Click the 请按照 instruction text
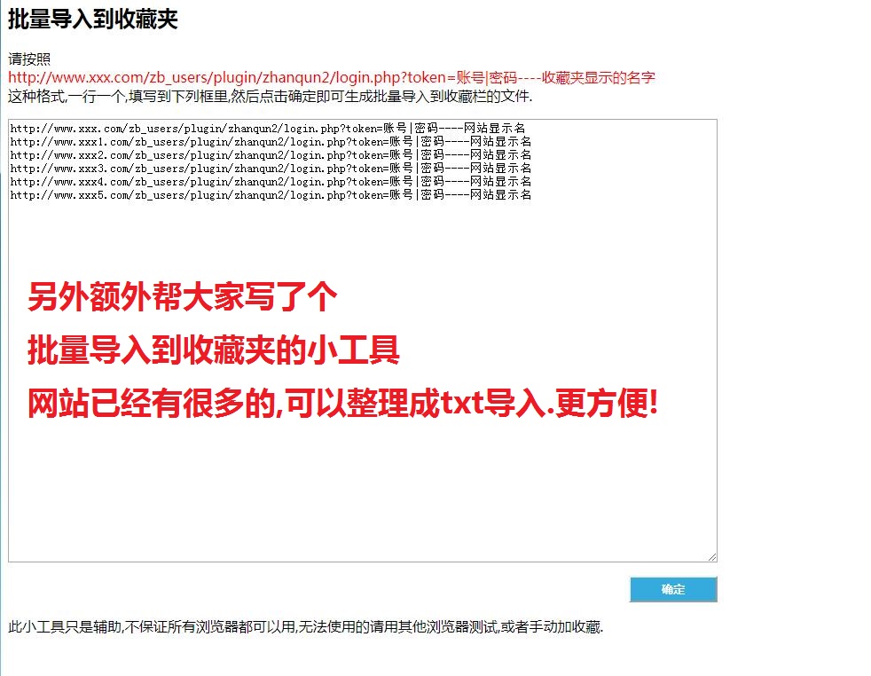This screenshot has width=871, height=676. click(29, 59)
